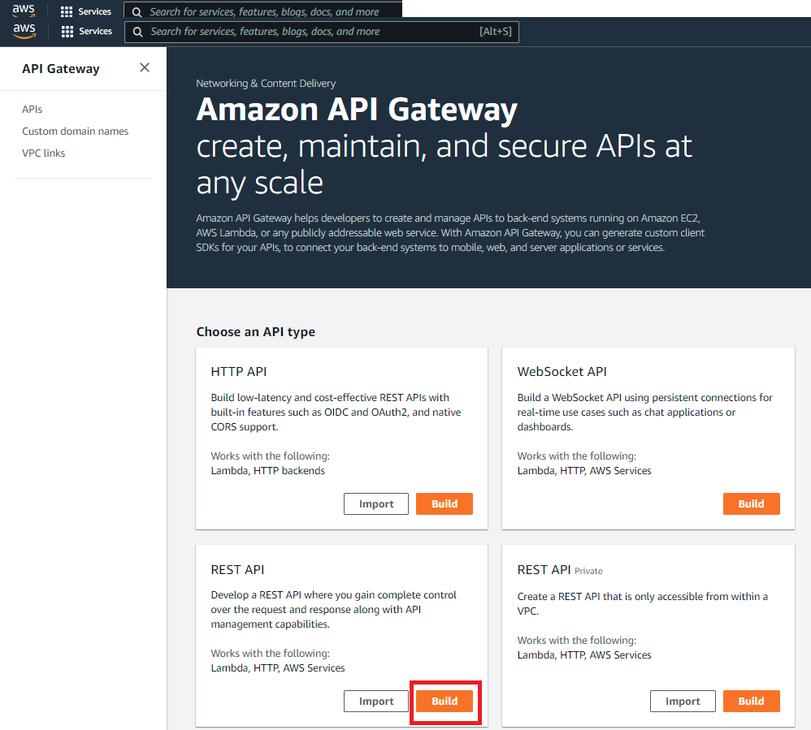Click the Networking & Content Delivery label
811x730 pixels.
point(266,83)
